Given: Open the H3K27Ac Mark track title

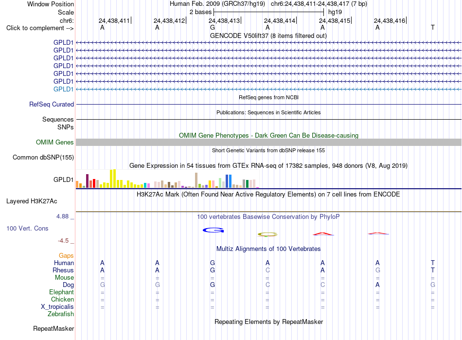Looking at the screenshot, I should 268,195.
